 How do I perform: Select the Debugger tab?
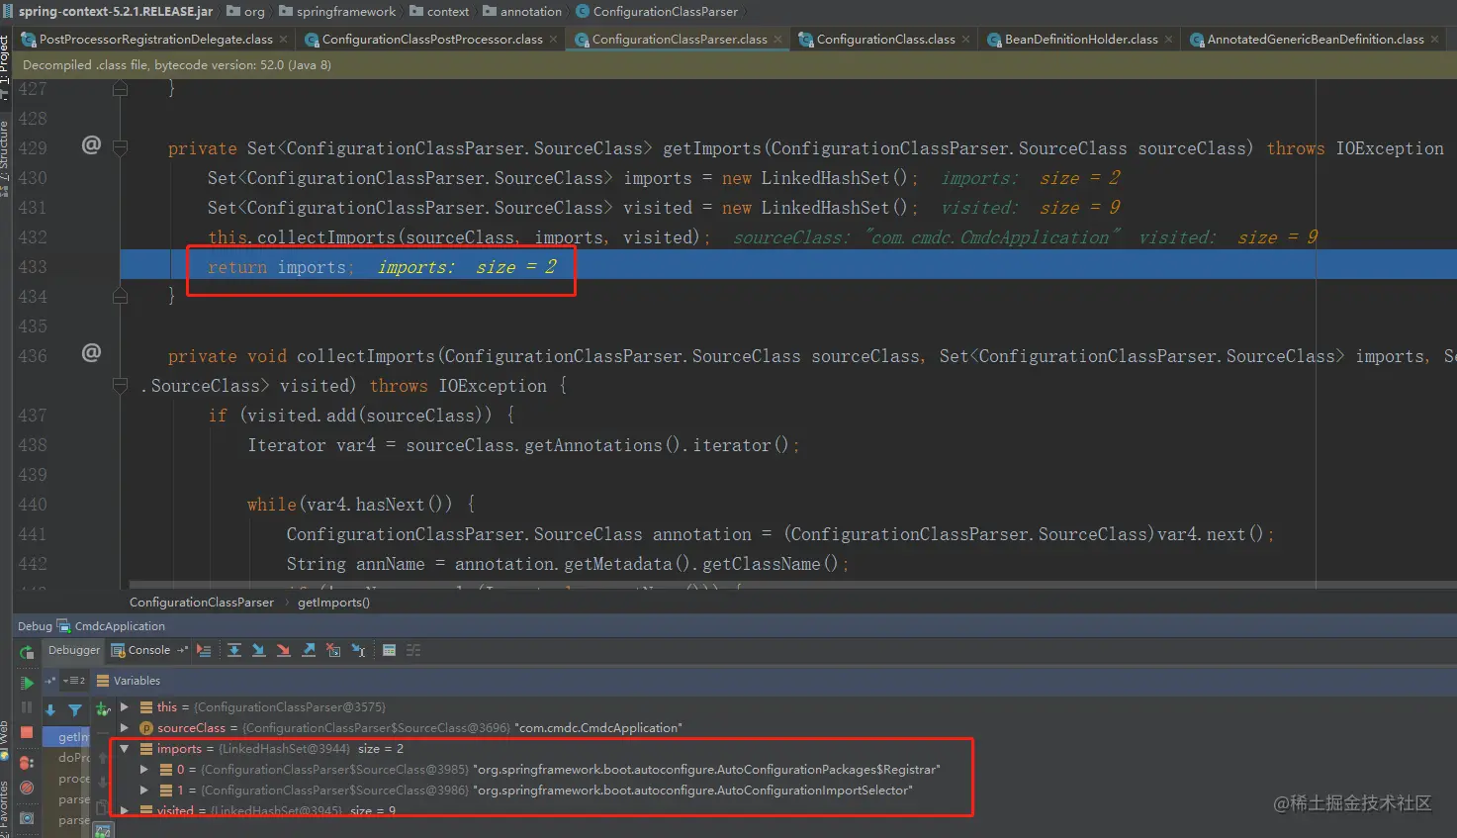tap(74, 650)
